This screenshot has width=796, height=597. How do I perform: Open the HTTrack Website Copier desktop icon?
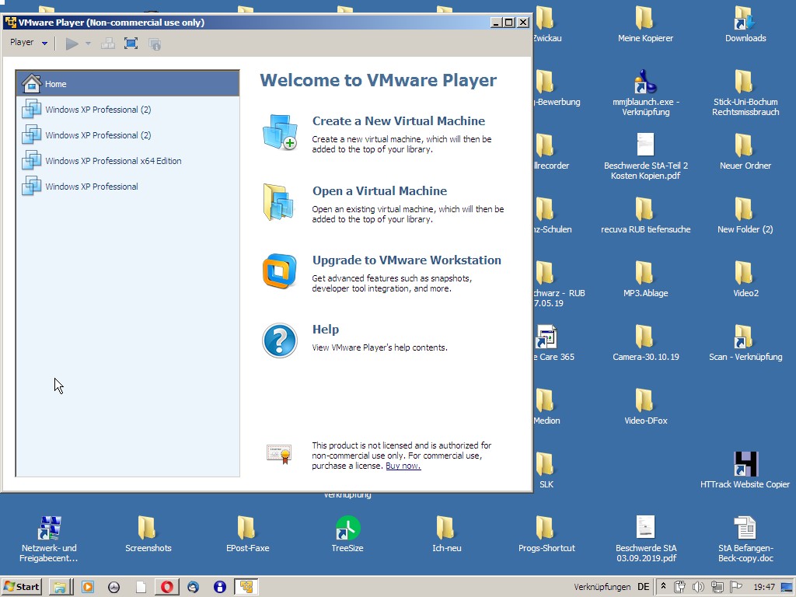(745, 465)
